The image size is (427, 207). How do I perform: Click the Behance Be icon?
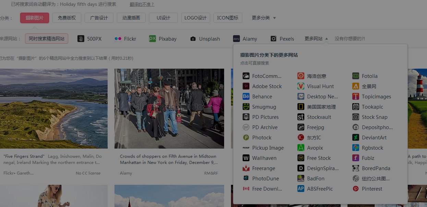[246, 96]
